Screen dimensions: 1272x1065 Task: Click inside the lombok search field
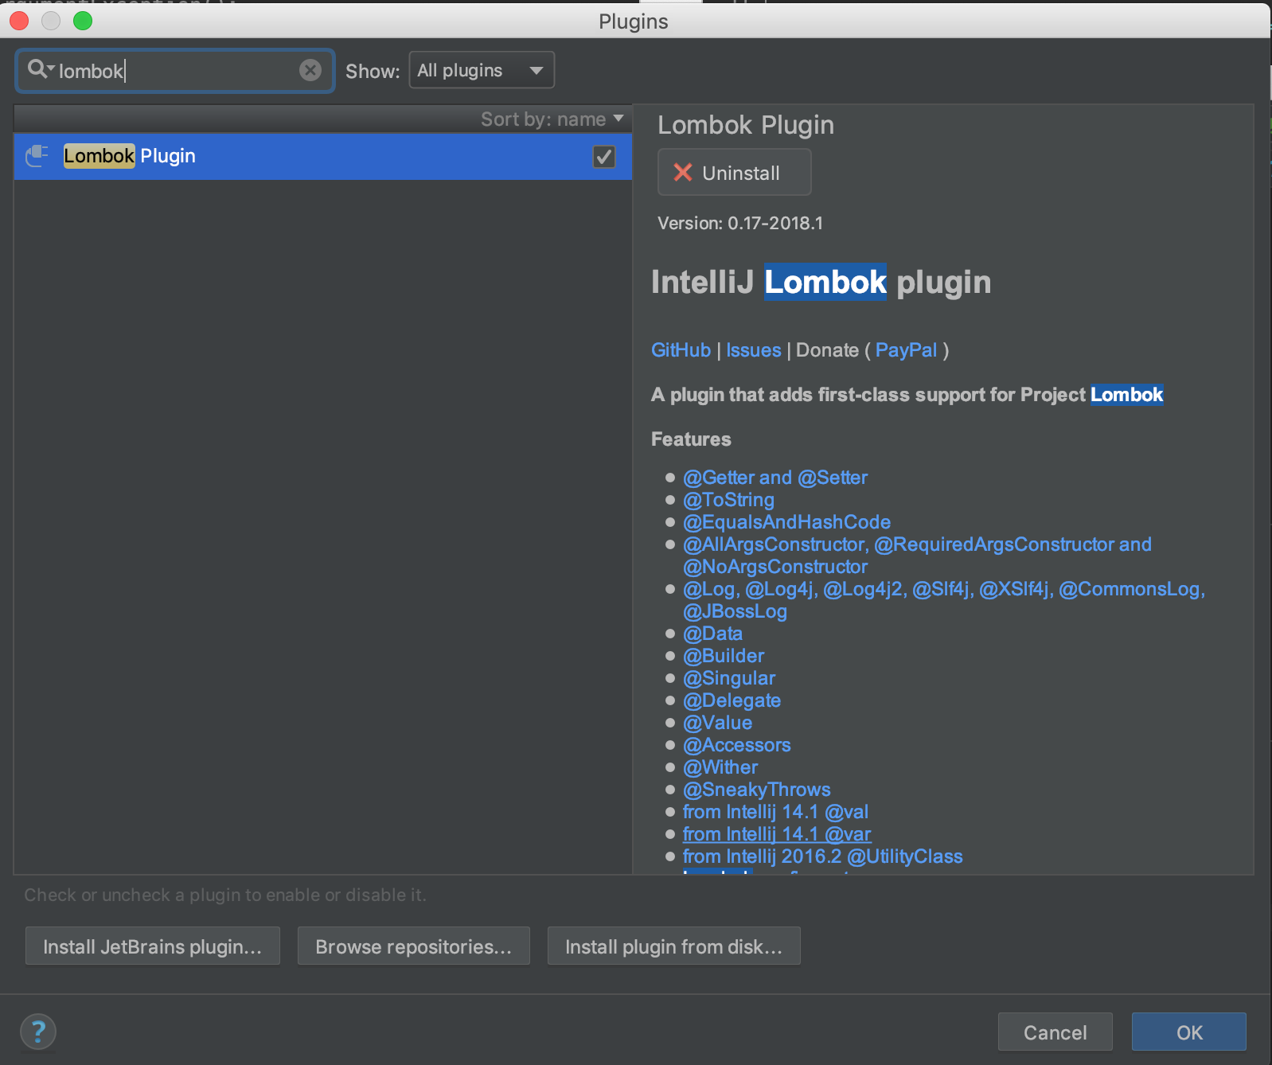175,71
